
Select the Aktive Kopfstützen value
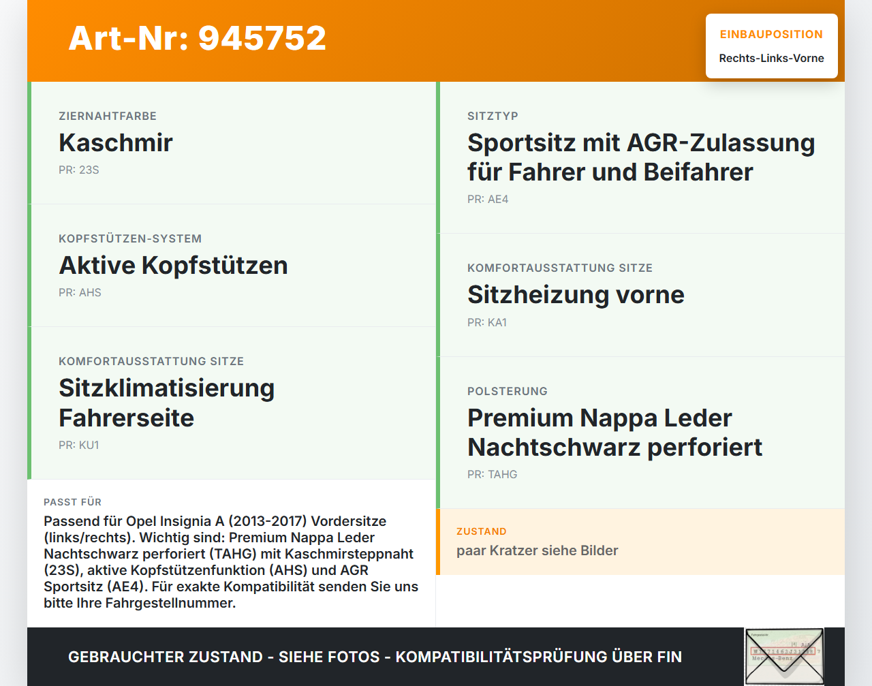click(x=174, y=265)
